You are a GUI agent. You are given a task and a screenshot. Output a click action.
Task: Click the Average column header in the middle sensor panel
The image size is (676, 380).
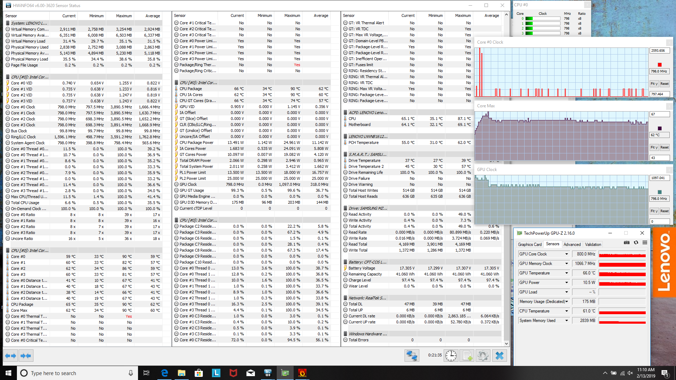317,15
